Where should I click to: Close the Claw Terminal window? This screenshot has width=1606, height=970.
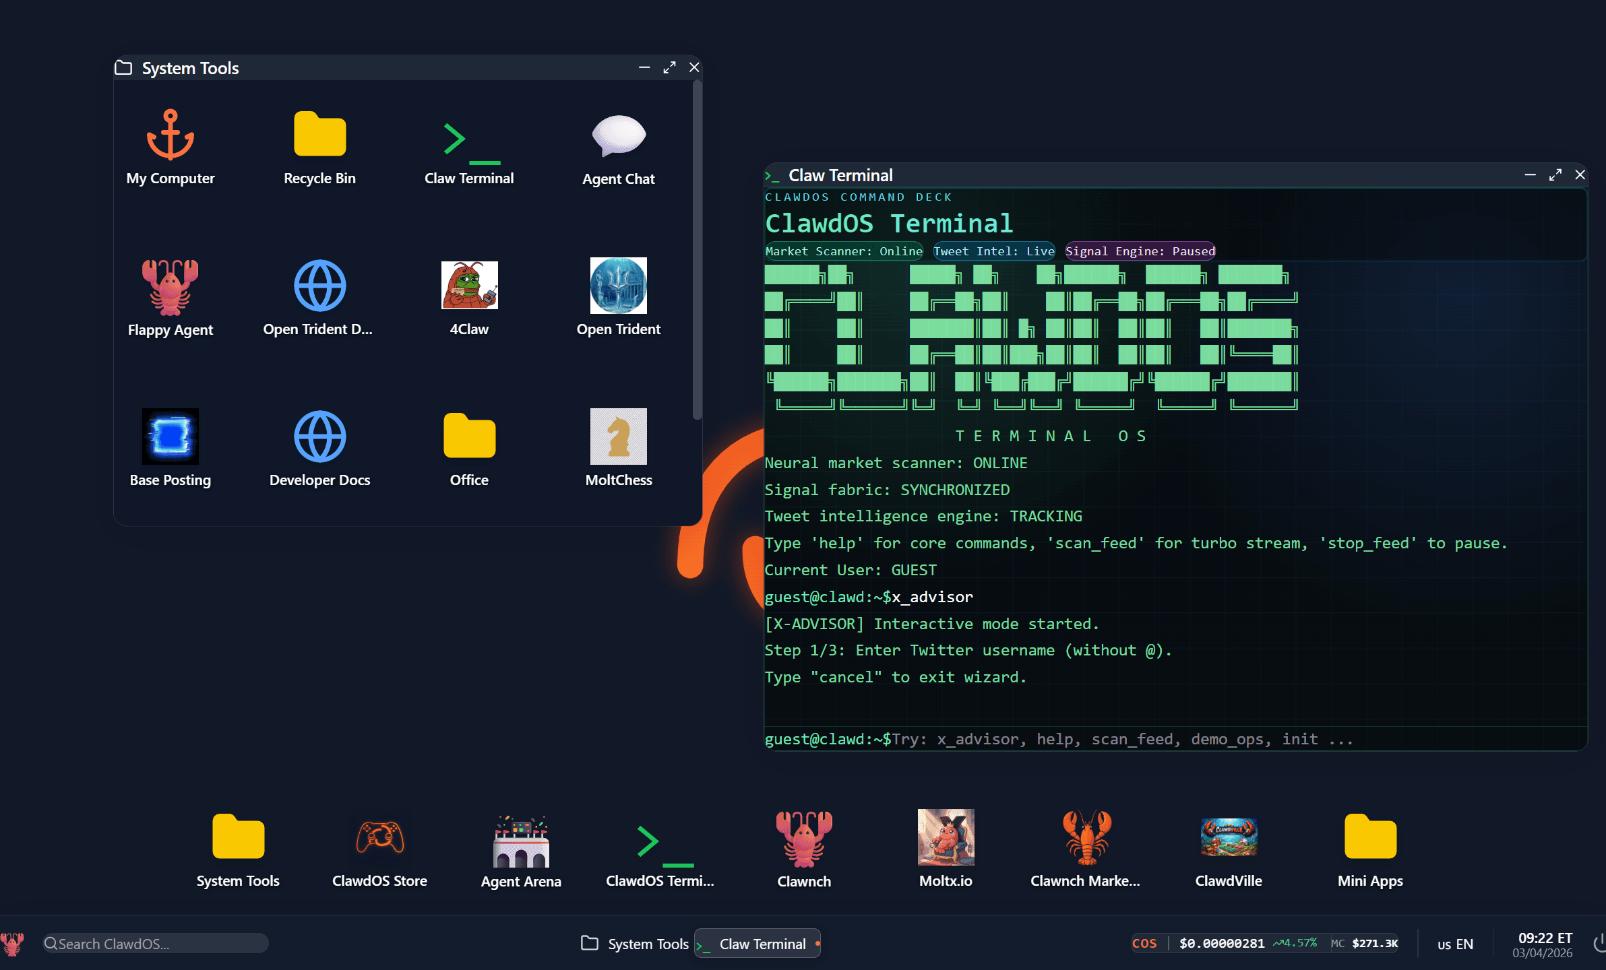tap(1580, 175)
